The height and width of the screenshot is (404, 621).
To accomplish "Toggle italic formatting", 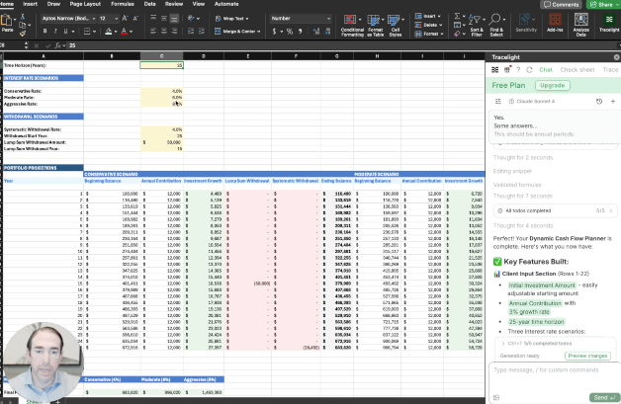I will [x=55, y=32].
